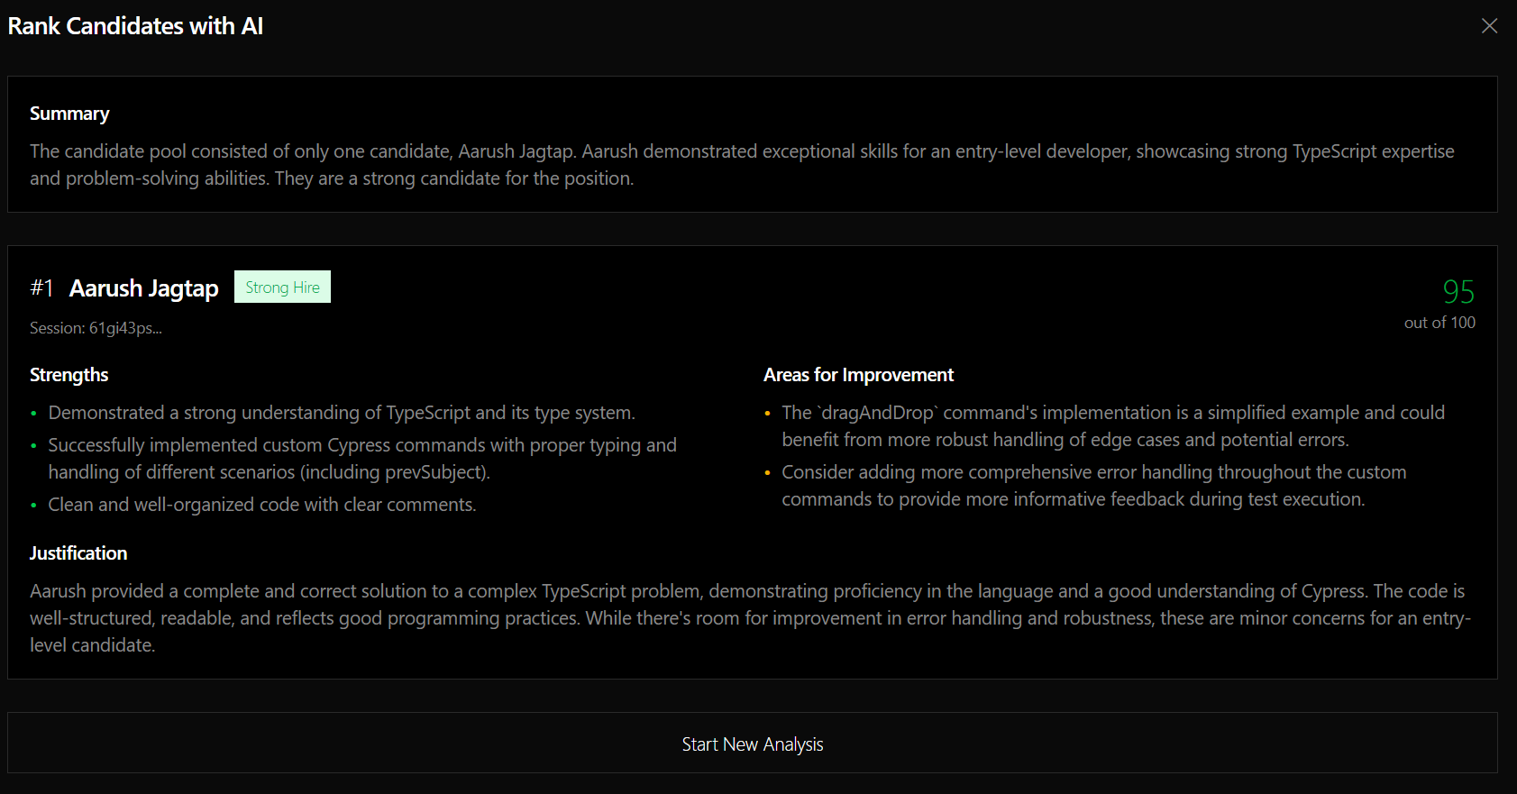Click the comprehensive error handling improvement item

point(1093,486)
